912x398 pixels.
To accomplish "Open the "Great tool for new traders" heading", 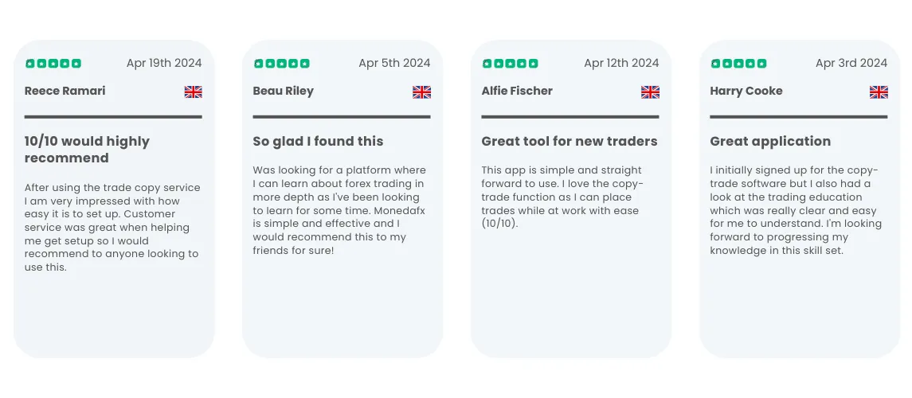I will click(x=570, y=141).
